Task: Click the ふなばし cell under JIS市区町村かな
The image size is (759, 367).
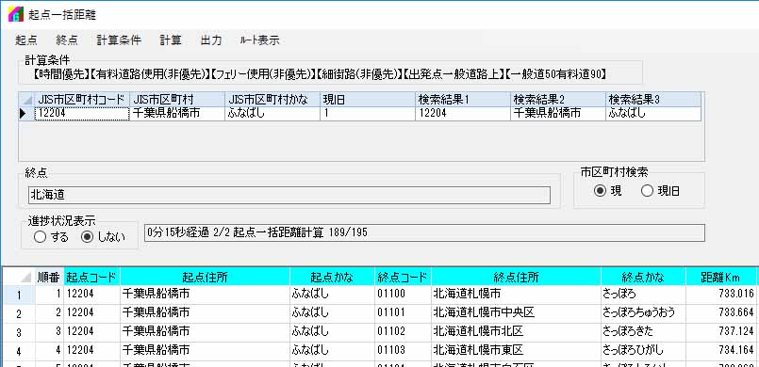Action: click(x=272, y=114)
